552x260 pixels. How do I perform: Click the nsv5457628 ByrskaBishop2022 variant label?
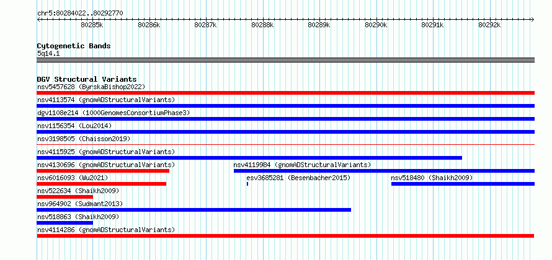91,87
